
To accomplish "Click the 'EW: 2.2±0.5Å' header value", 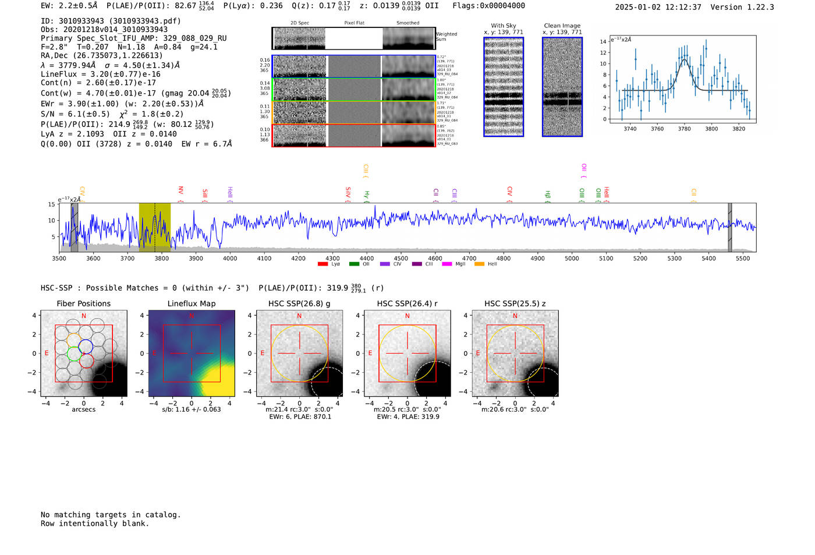I will 69,6.
